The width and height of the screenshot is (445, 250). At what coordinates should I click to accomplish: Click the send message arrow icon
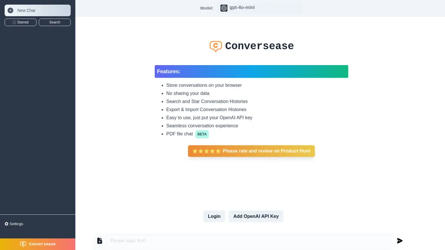tap(400, 240)
